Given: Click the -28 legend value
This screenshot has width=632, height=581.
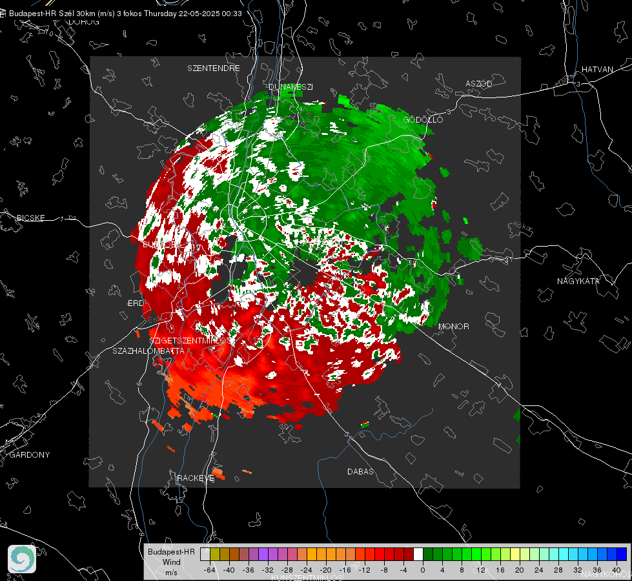Looking at the screenshot, I should [x=287, y=570].
